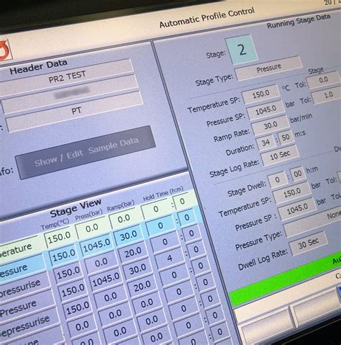Open Stage Log Rate 10 Sec field
Image resolution: width=341 pixels, height=345 pixels.
point(280,156)
